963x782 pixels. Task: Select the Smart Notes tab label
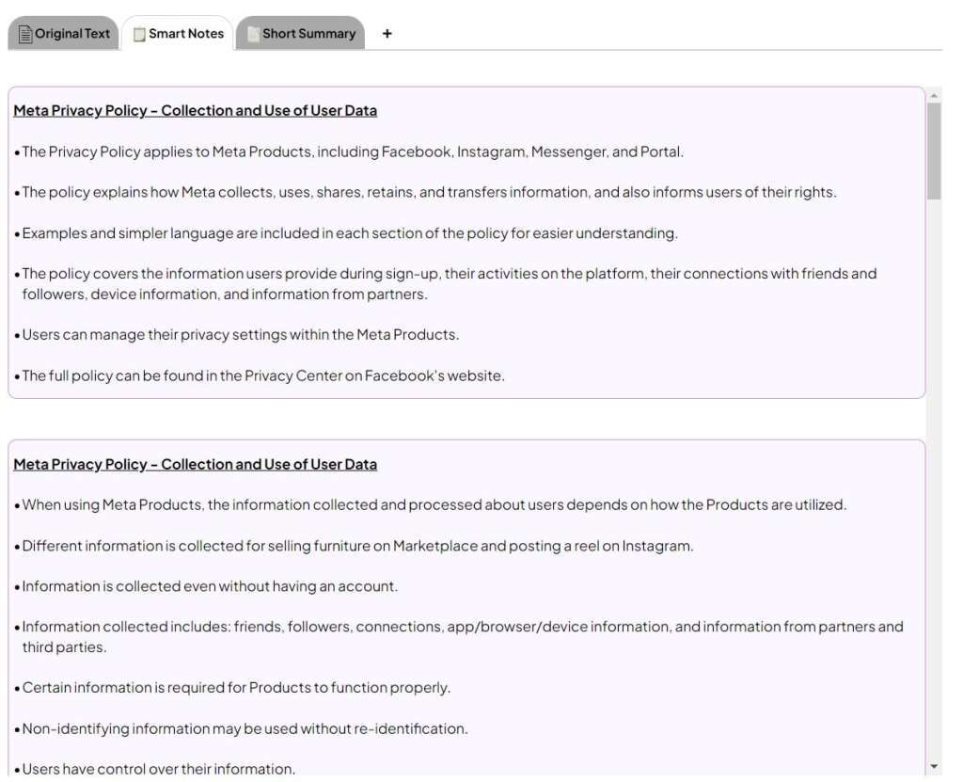[x=186, y=34]
